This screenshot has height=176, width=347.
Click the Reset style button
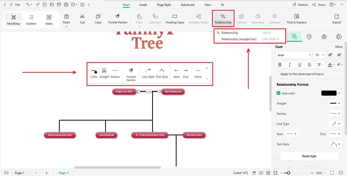309,156
